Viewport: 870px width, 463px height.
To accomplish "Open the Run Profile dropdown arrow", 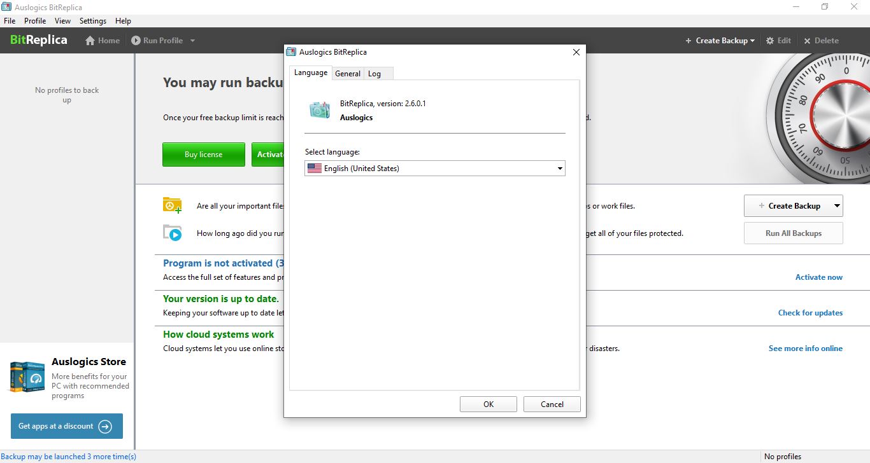I will point(192,41).
